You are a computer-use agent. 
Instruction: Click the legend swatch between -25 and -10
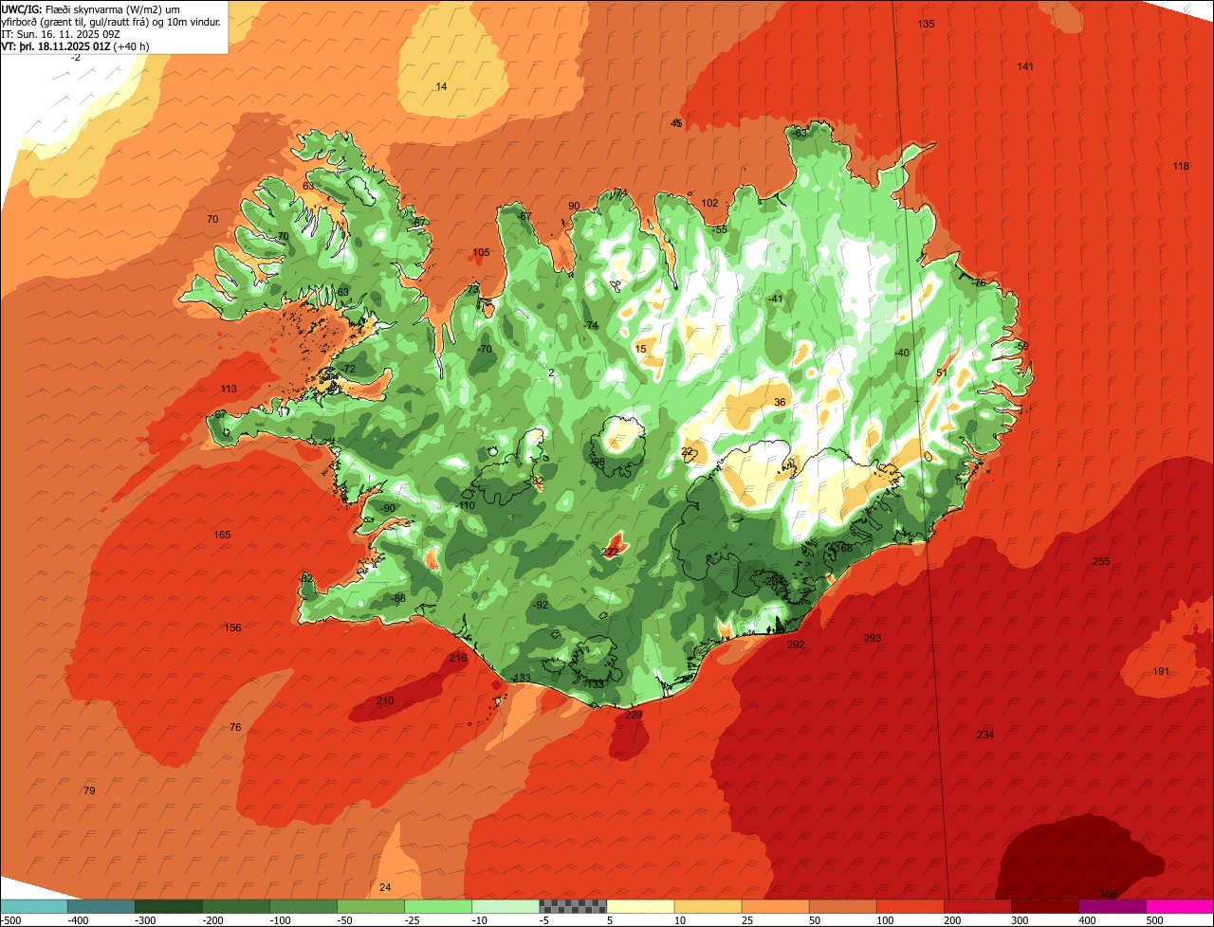(x=438, y=905)
